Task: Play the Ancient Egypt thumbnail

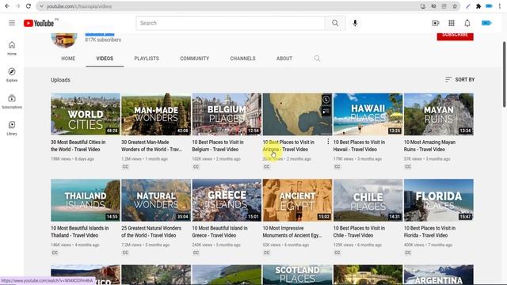Action: [x=298, y=200]
